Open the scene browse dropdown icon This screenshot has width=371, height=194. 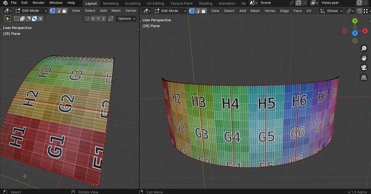pyautogui.click(x=254, y=3)
